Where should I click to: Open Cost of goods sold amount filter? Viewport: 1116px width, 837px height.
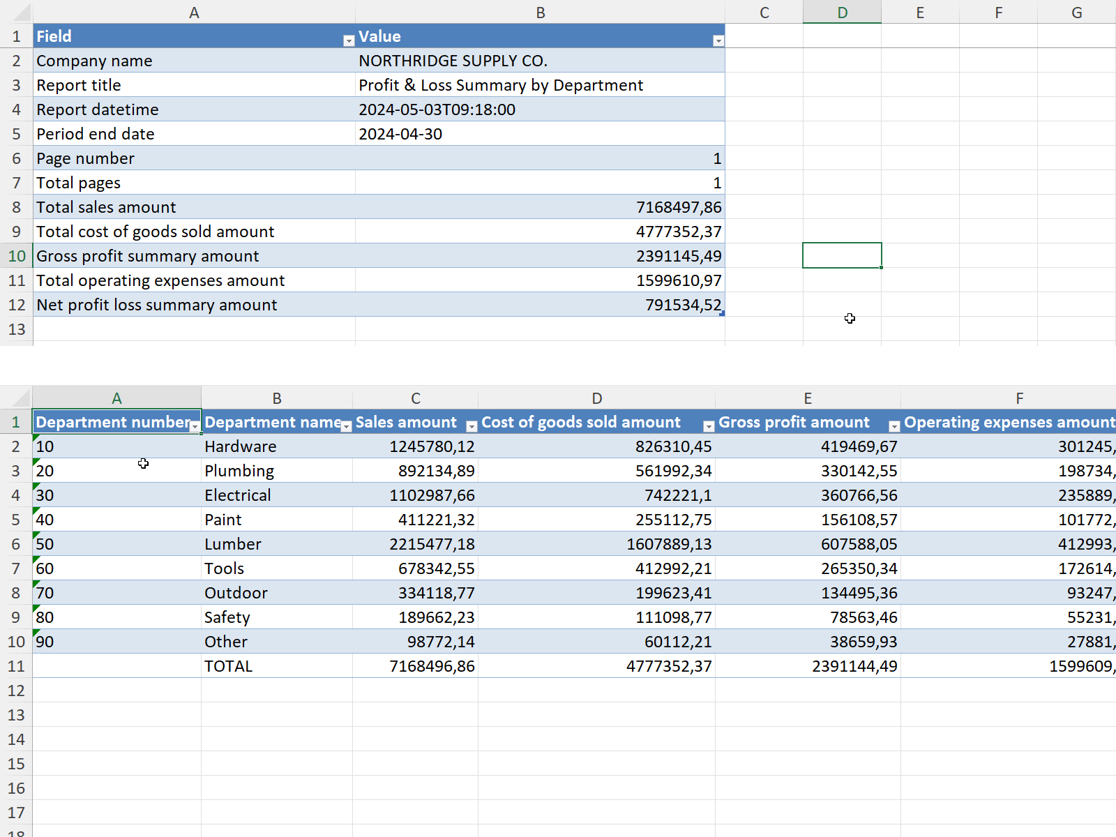pos(709,427)
